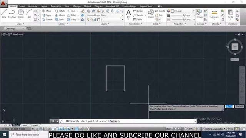Click the Windows search box
This screenshot has height=138, width=246.
point(28,135)
